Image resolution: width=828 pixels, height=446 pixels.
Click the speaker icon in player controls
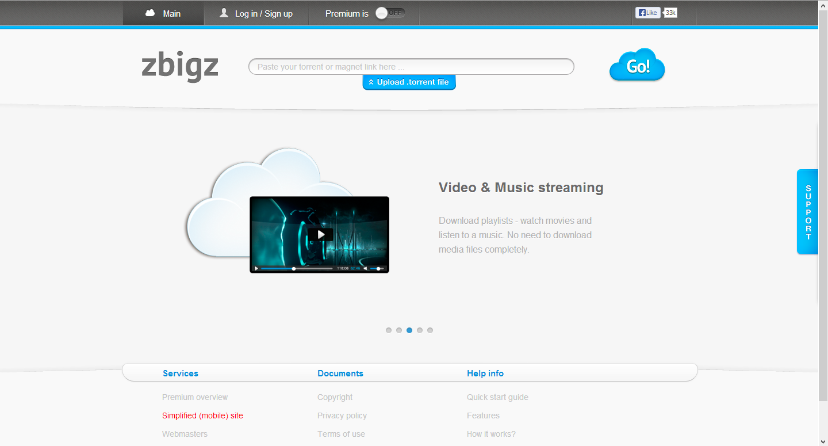pyautogui.click(x=365, y=268)
